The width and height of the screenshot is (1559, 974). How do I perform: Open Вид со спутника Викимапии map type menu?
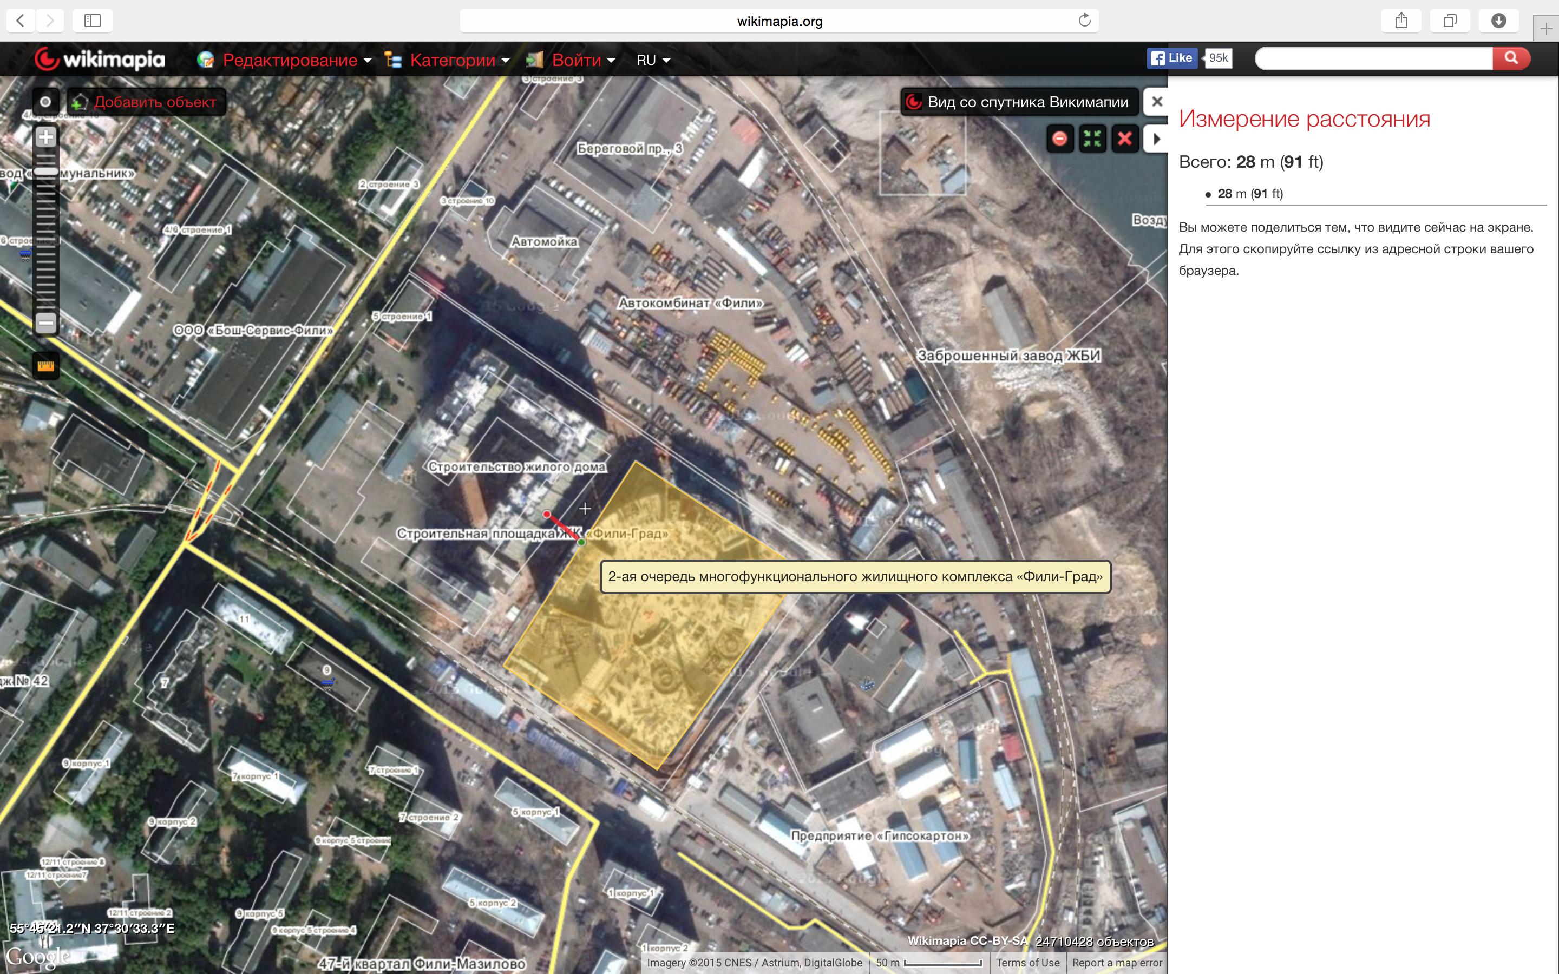[1019, 102]
